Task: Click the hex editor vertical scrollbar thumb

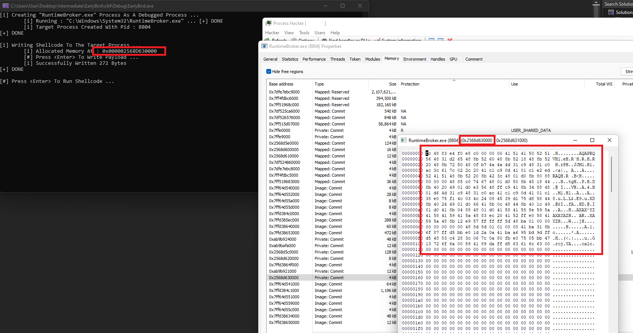Action: point(611,174)
